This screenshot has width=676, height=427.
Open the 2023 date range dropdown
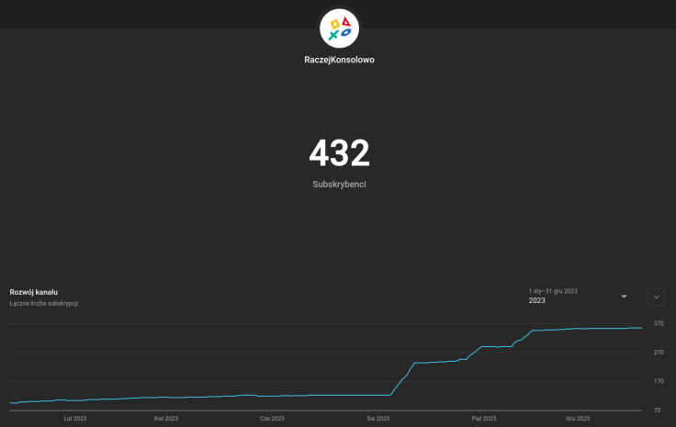tap(577, 297)
